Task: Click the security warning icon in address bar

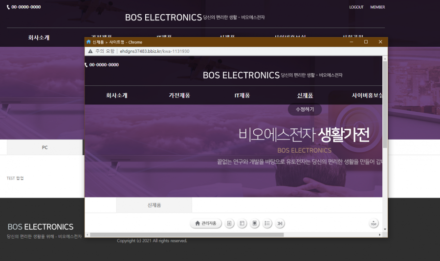Action: coord(90,51)
